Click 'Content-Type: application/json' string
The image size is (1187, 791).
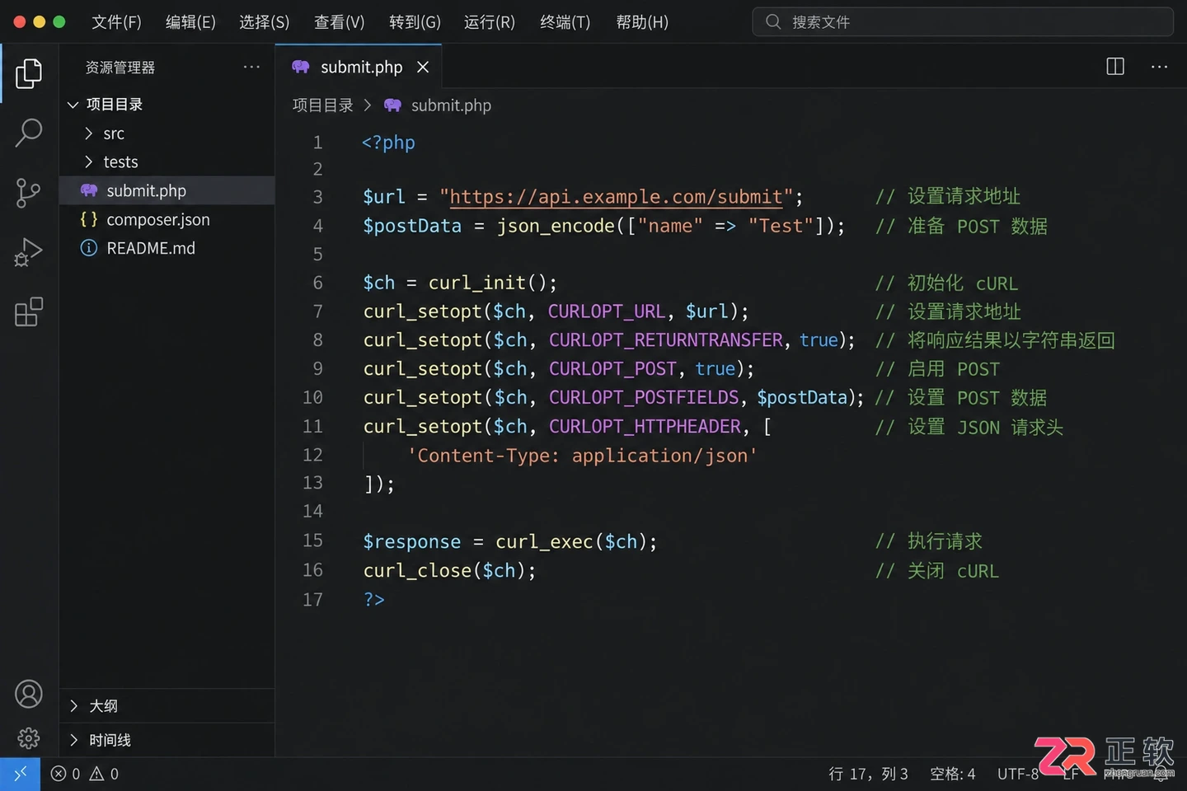tap(582, 456)
